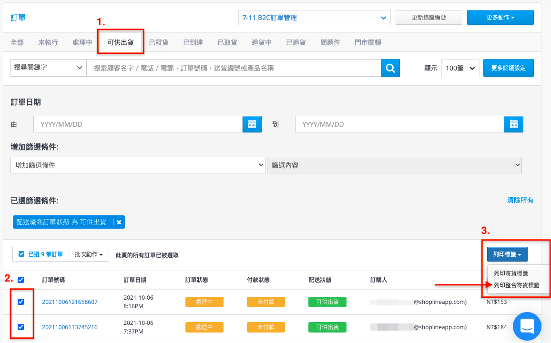Switch to the 已取貨 tab

(227, 42)
